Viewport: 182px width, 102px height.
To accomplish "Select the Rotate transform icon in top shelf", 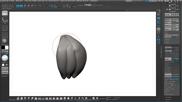I will (x=32, y=6).
